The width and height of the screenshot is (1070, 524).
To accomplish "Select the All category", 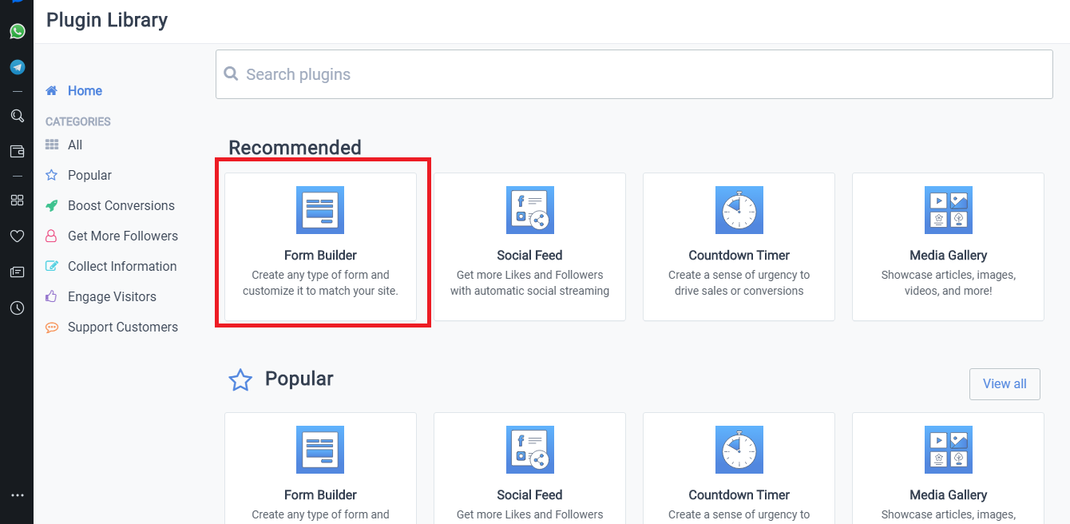I will coord(75,145).
